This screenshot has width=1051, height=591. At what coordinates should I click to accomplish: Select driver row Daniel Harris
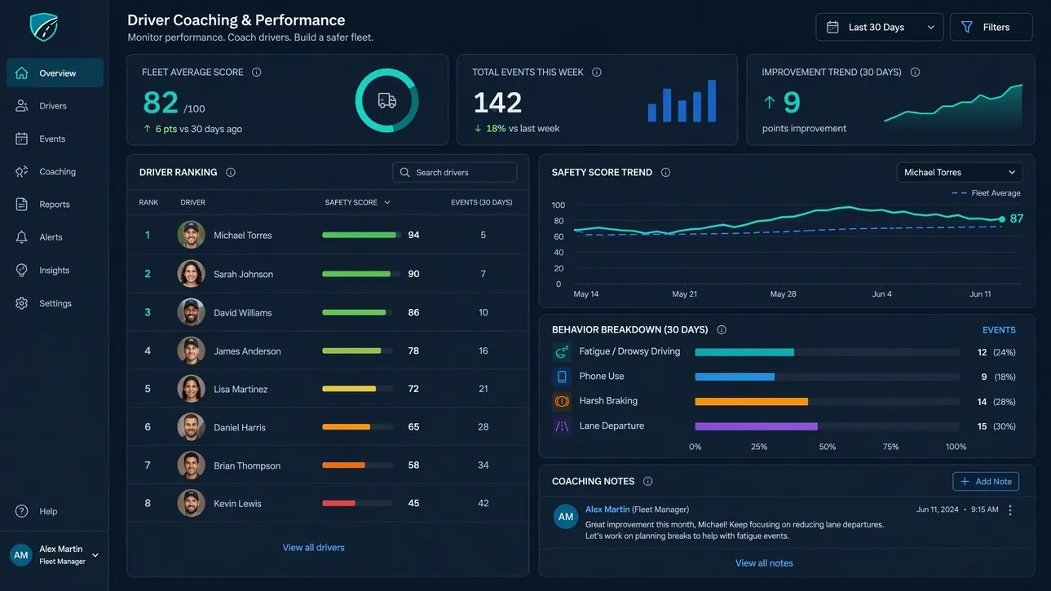point(327,427)
